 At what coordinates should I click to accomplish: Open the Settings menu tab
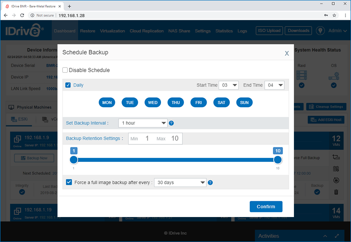coord(203,31)
